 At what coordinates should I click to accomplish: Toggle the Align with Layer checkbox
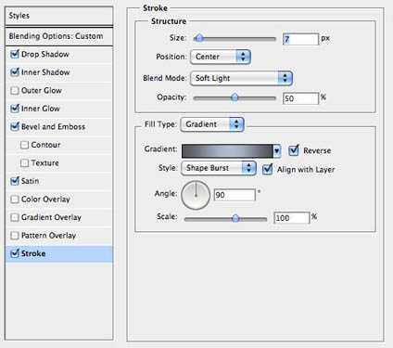[267, 169]
